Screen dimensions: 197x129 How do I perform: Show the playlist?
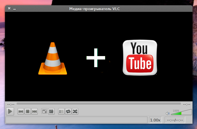[61, 112]
